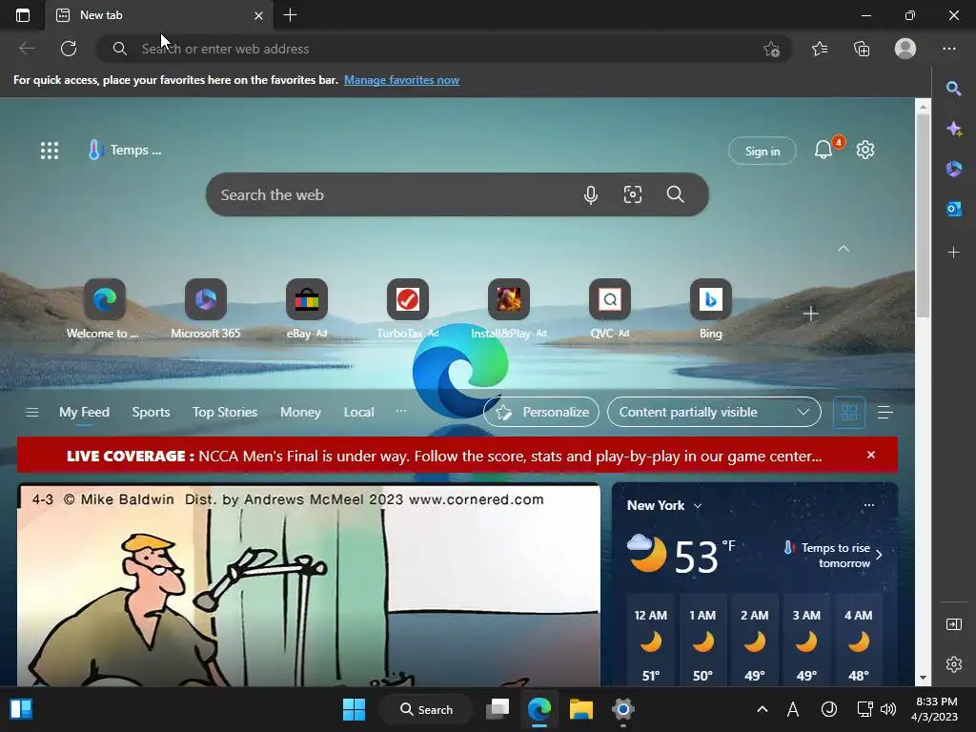This screenshot has height=732, width=976.
Task: Select the Money feed tab
Action: tap(300, 412)
